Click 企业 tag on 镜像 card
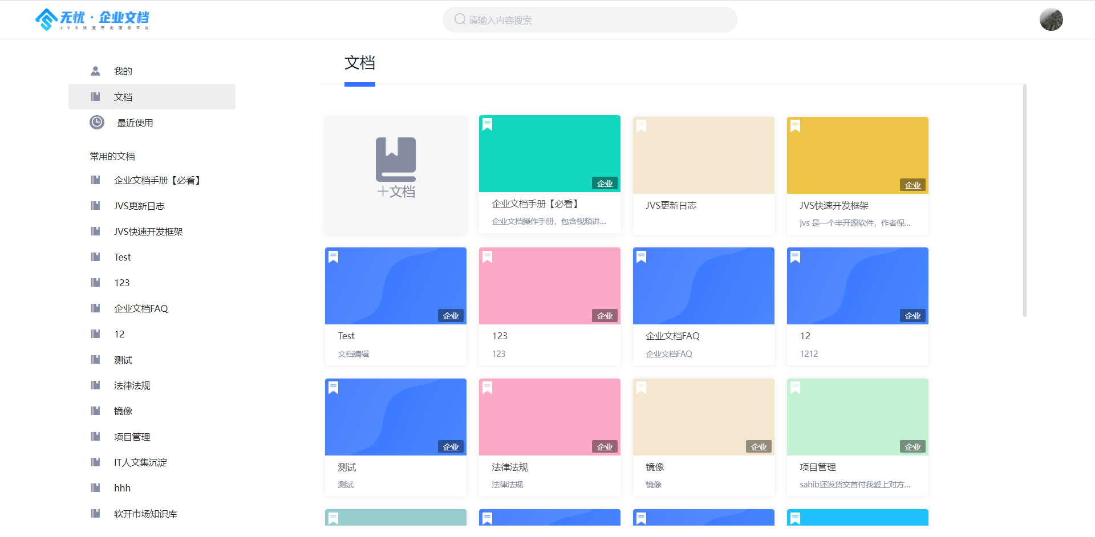Viewport: 1095px width, 537px height. point(759,447)
